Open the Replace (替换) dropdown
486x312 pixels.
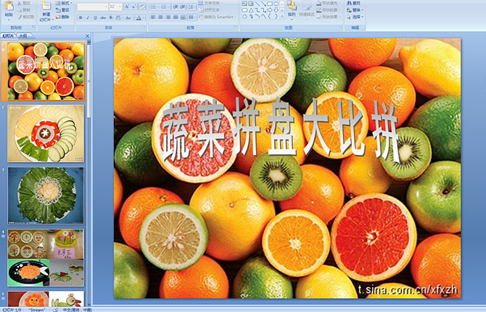(355, 10)
